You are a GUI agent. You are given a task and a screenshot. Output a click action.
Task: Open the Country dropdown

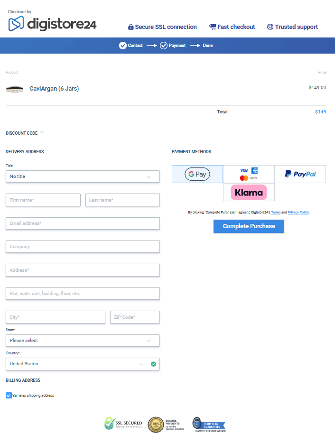click(83, 364)
